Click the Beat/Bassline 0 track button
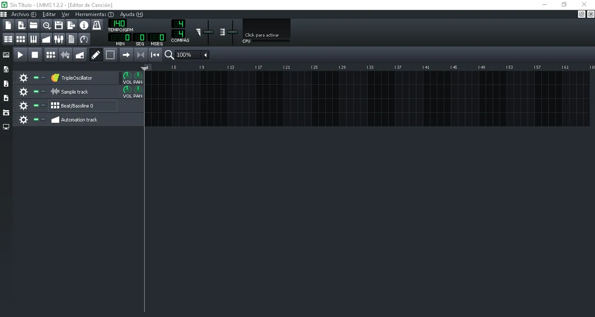The width and height of the screenshot is (595, 317). click(x=83, y=106)
